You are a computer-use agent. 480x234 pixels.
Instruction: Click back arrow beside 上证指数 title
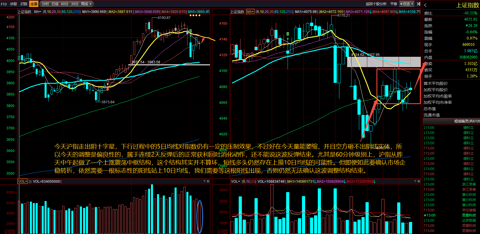click(425, 5)
